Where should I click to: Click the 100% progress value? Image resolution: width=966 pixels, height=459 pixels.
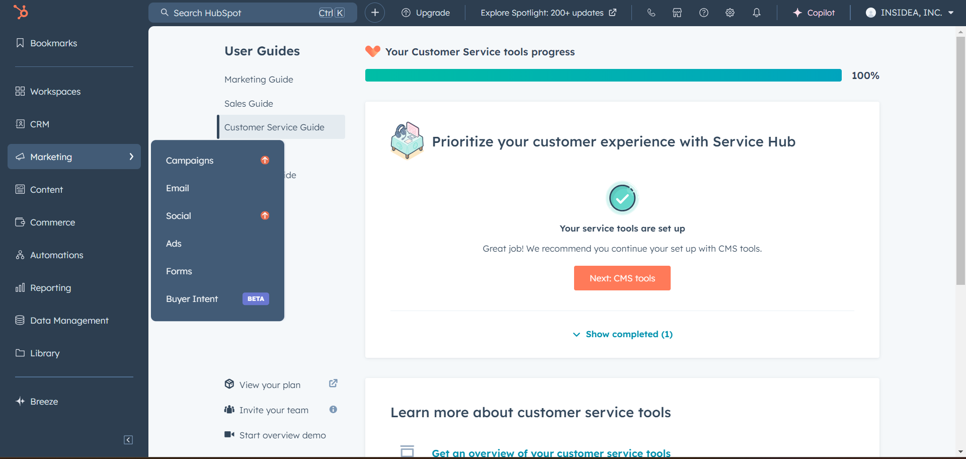tap(865, 75)
